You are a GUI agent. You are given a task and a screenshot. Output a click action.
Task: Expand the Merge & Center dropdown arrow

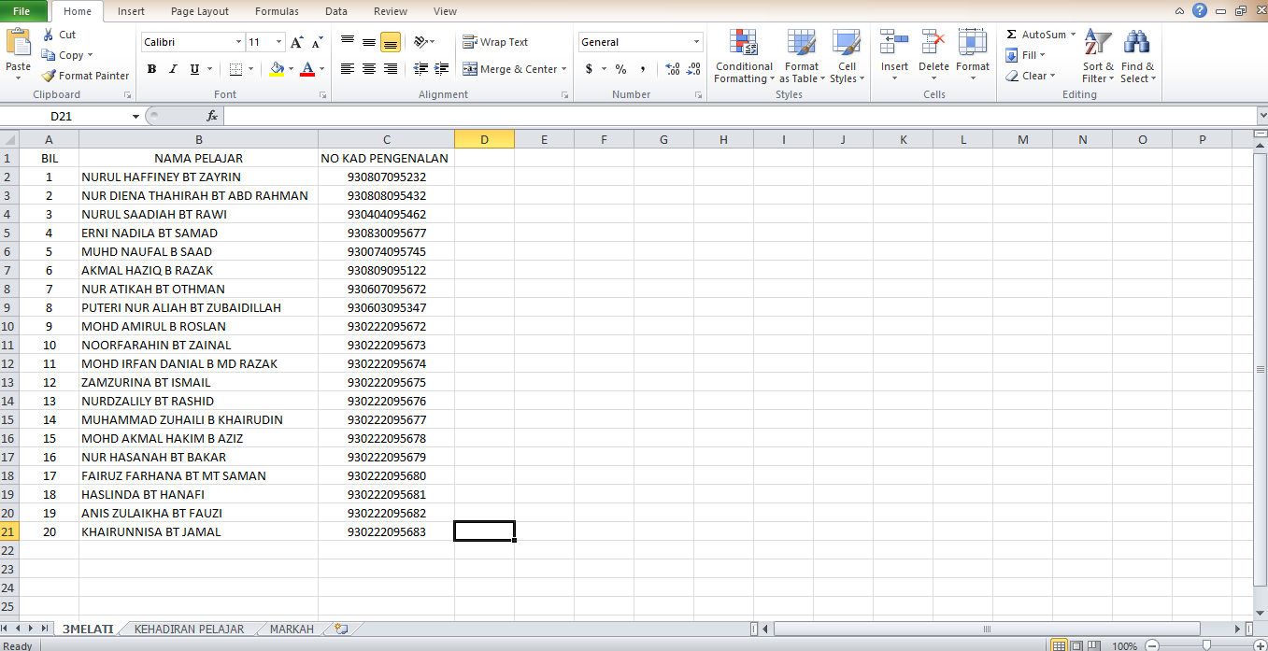pyautogui.click(x=565, y=69)
